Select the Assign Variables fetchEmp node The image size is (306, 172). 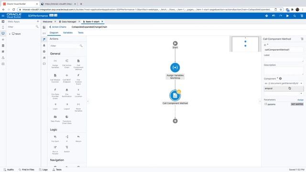click(x=175, y=67)
